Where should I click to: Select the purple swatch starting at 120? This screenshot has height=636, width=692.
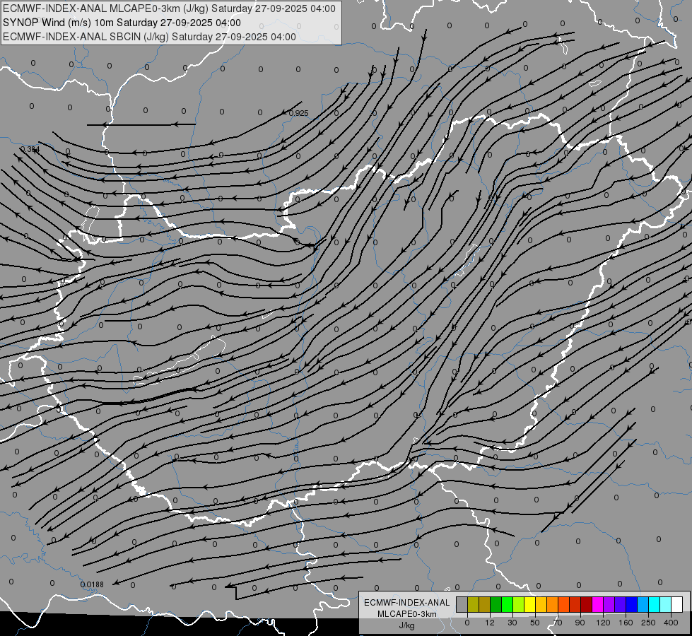click(x=609, y=604)
